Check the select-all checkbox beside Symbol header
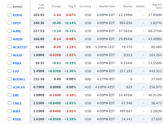This screenshot has width=163, height=125. point(10,6)
